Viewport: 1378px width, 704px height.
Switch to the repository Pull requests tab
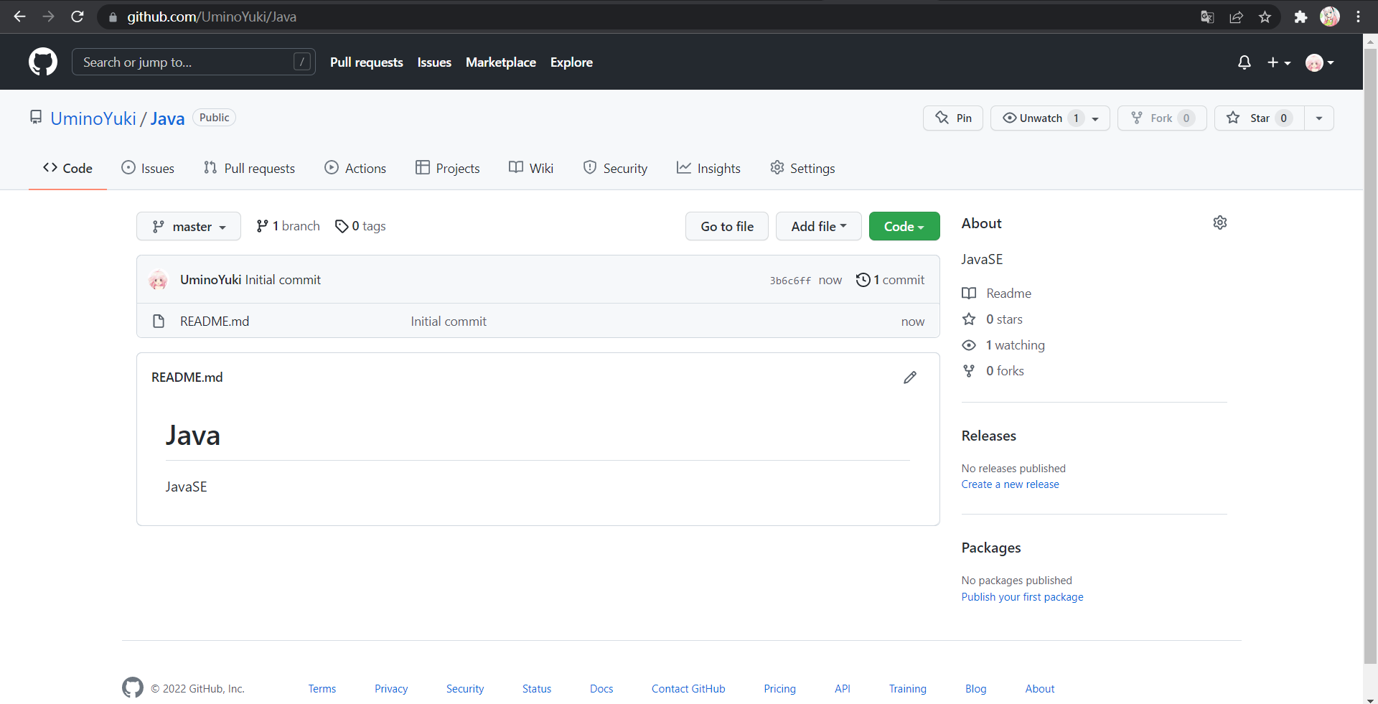[249, 168]
